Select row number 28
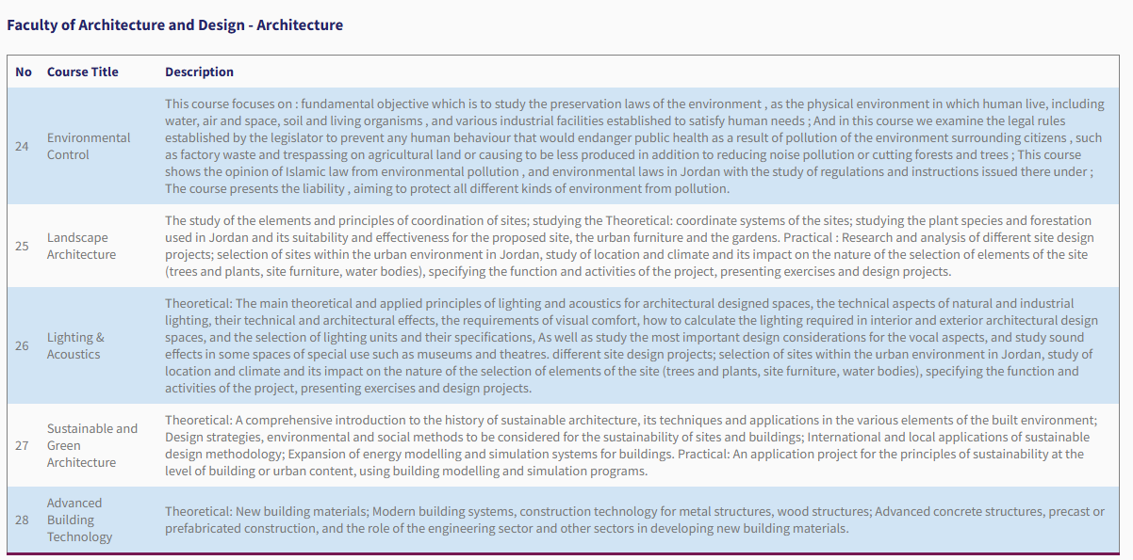 pyautogui.click(x=22, y=520)
